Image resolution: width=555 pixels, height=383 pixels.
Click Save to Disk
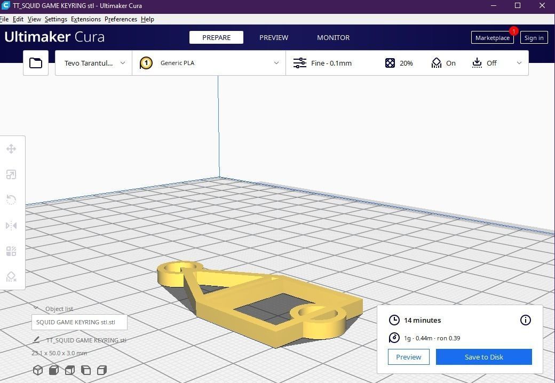484,357
